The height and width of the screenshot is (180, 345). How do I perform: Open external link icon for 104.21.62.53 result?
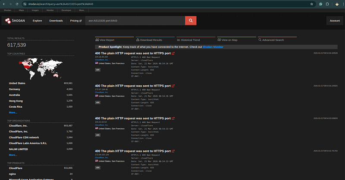(173, 118)
